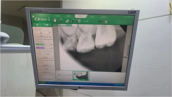Click the IO SENSOR image label

[62, 25]
